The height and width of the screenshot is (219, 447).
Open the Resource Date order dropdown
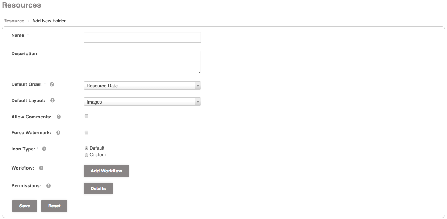142,86
